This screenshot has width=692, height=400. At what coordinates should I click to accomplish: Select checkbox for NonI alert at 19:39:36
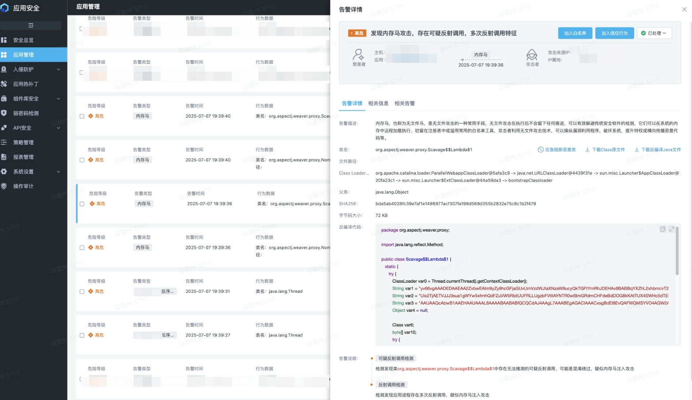82,248
